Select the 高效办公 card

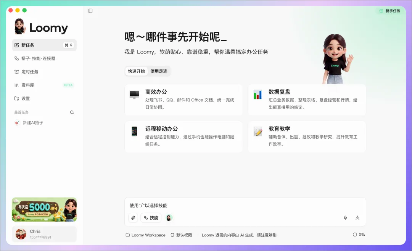click(183, 100)
